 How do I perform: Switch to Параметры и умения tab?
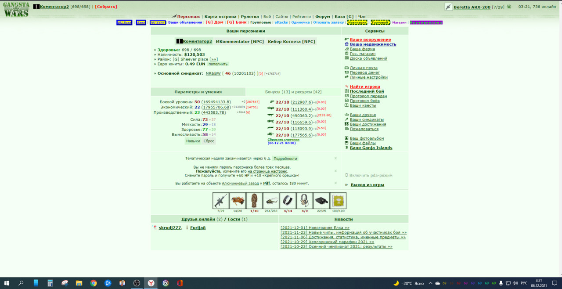pos(198,92)
